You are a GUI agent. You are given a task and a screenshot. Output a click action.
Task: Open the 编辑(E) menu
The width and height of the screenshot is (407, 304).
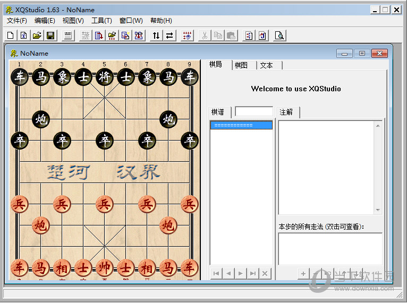click(45, 21)
